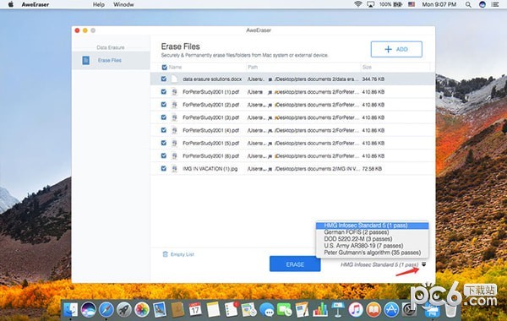Open Messages from the dock

[x=266, y=310]
